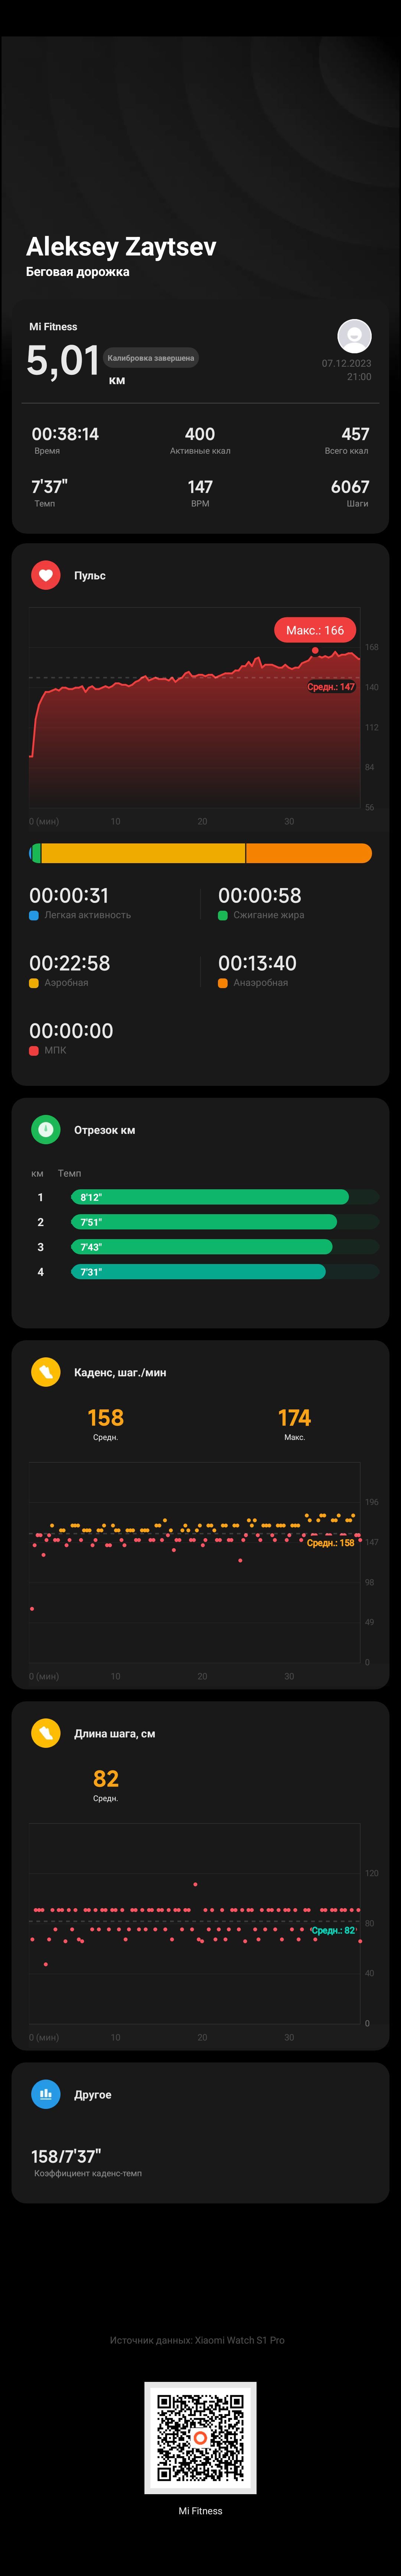Click the user profile avatar
The image size is (401, 2576).
click(354, 336)
